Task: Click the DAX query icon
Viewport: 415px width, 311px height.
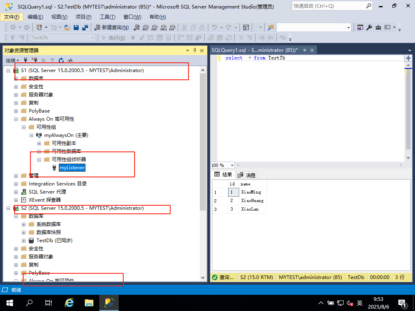Action: point(172,27)
